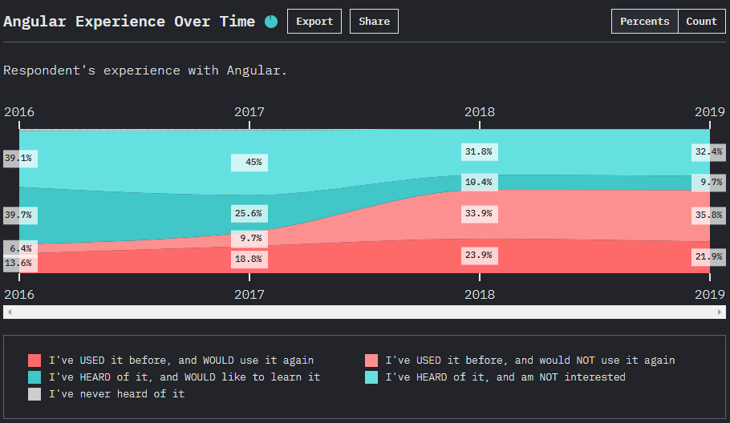Click the 23.9% label for 2018
Viewport: 730px width, 423px height.
click(x=480, y=256)
